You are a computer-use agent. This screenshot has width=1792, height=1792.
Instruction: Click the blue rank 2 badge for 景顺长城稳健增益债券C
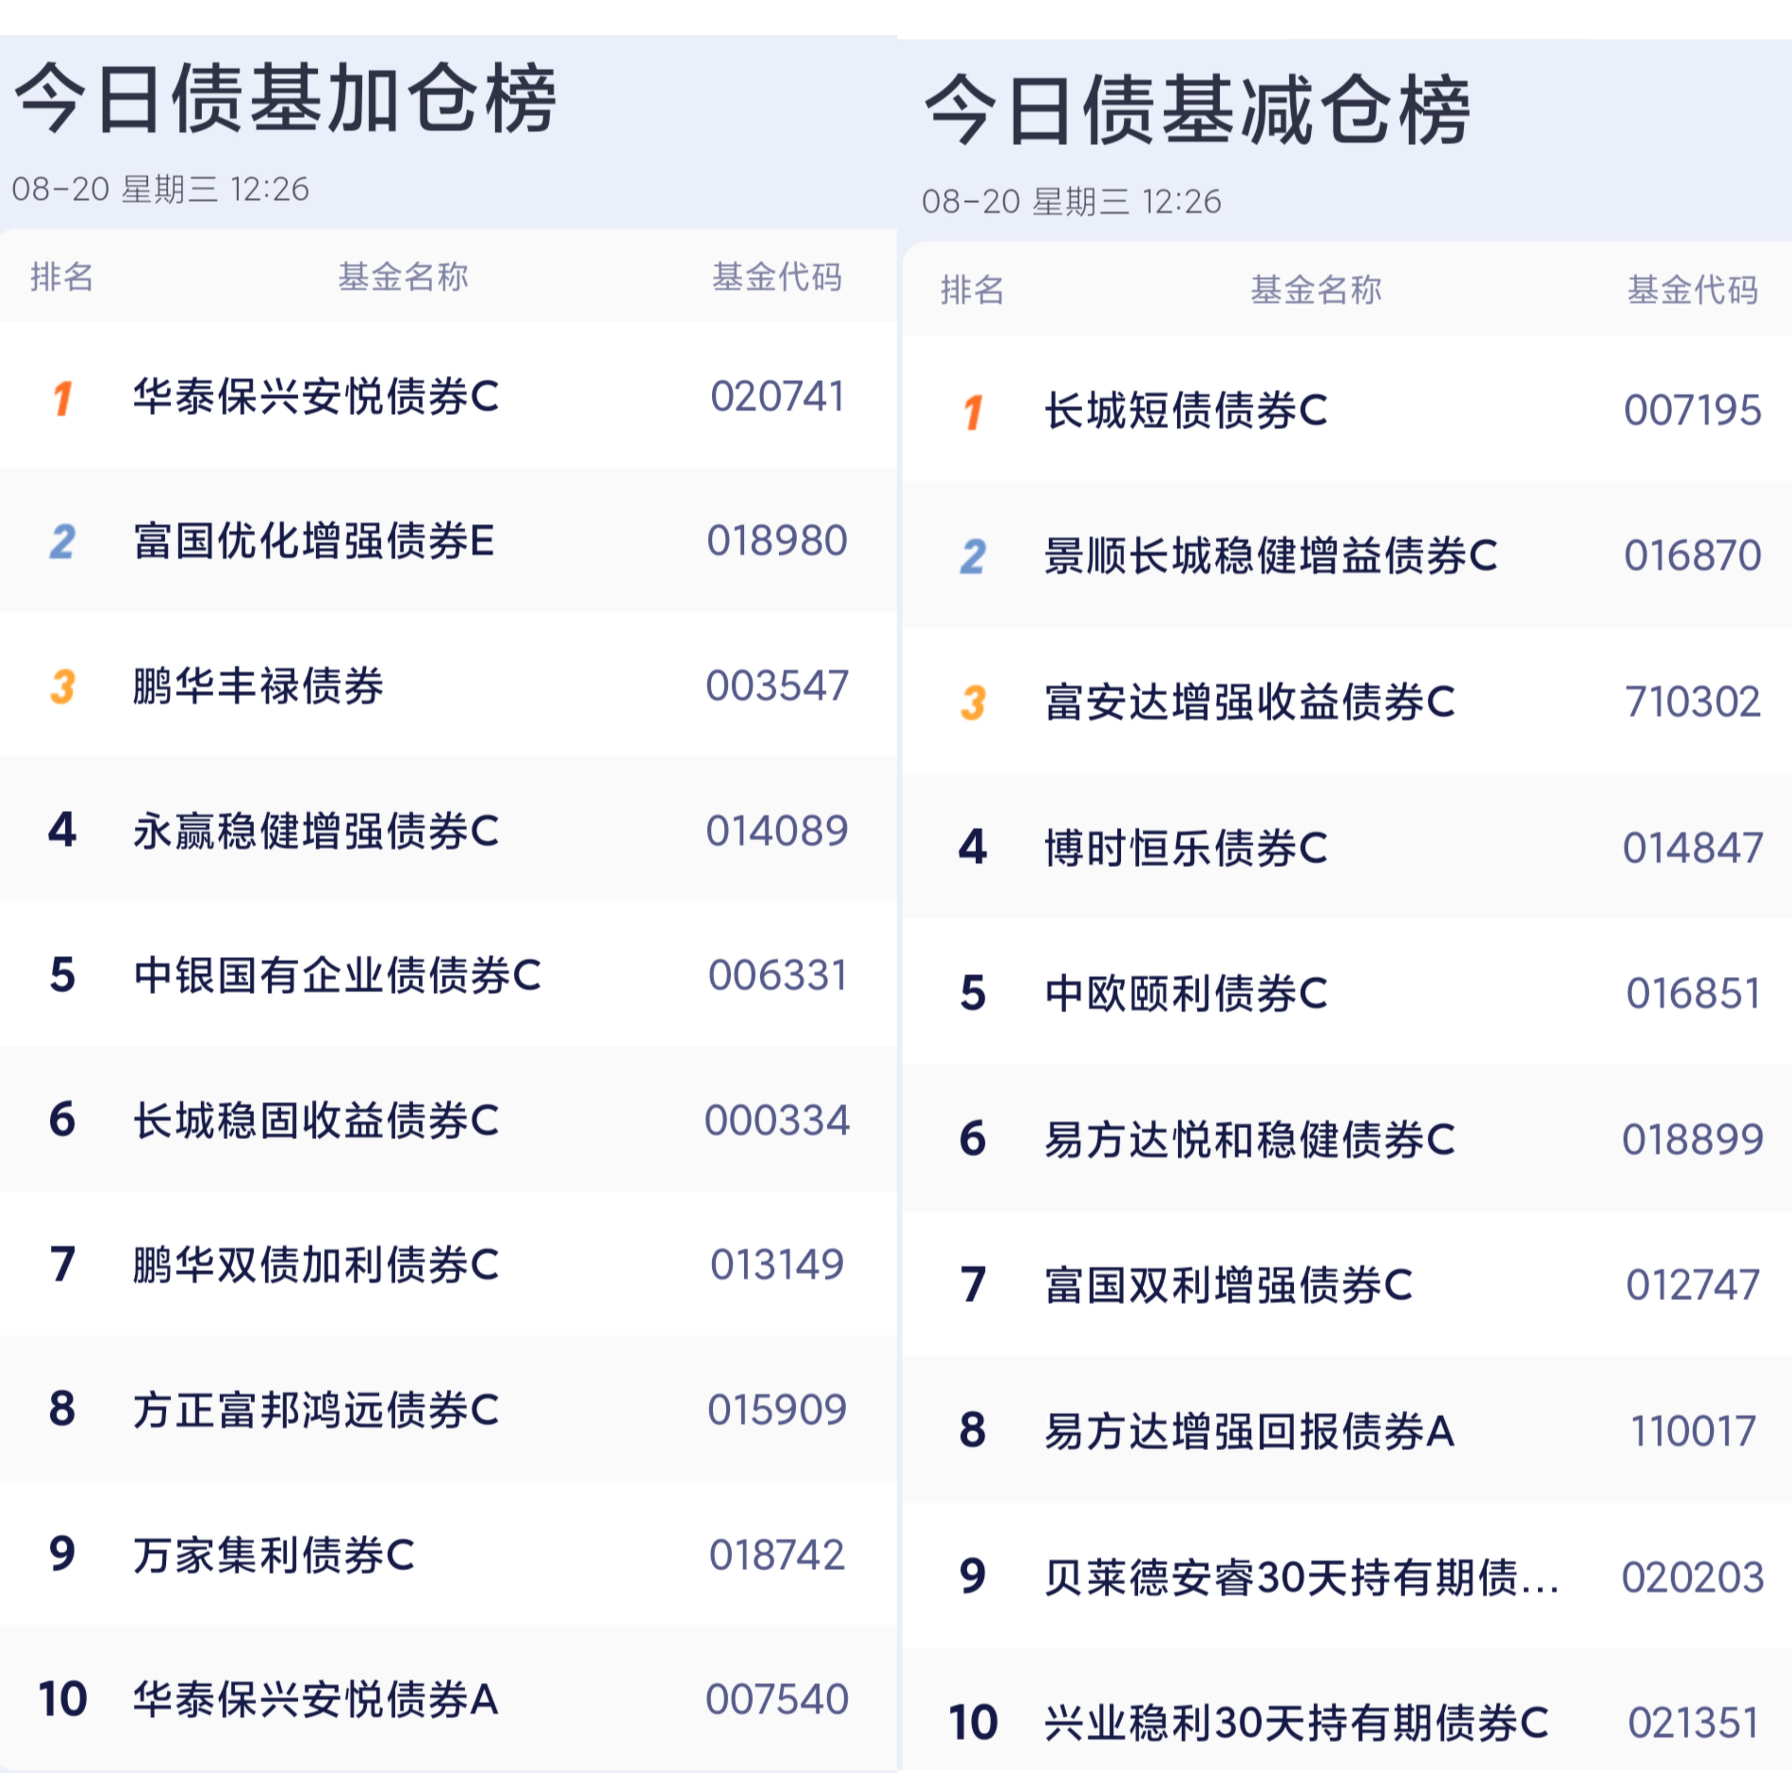coord(973,556)
